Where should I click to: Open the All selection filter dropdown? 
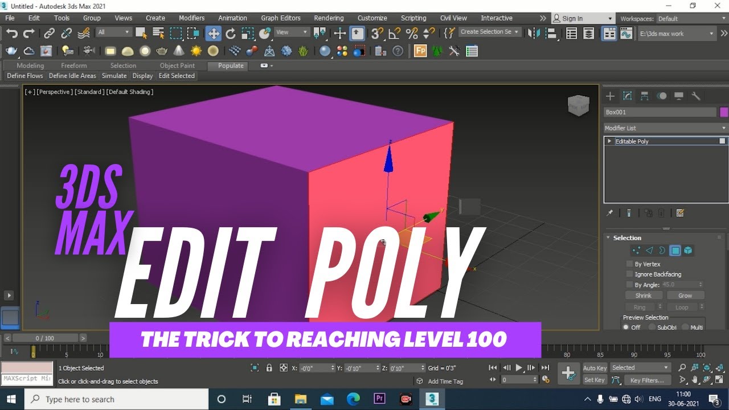click(114, 32)
